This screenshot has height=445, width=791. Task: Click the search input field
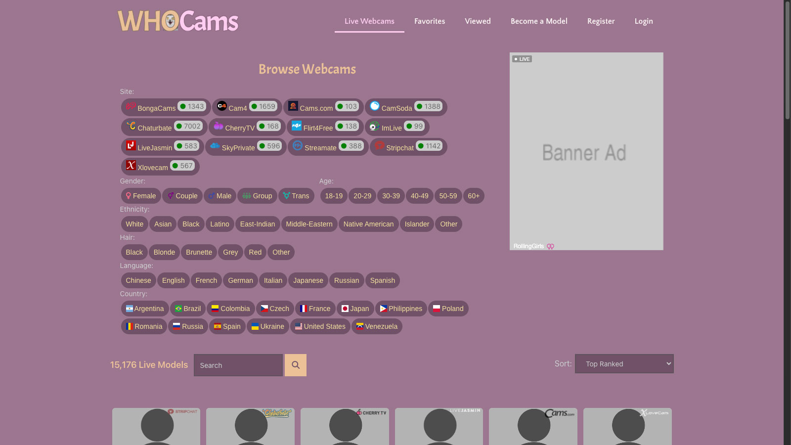pyautogui.click(x=238, y=365)
